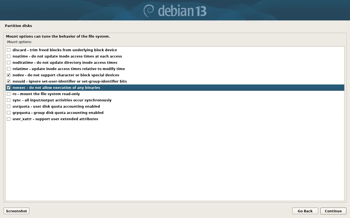Select 'usrquota - user disk quota' text
This screenshot has height=218, width=350.
[x=56, y=107]
